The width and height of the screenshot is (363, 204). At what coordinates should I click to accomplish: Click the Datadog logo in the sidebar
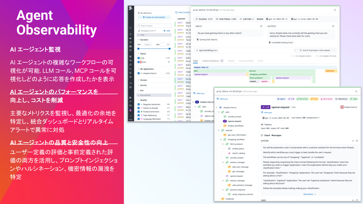click(x=130, y=9)
